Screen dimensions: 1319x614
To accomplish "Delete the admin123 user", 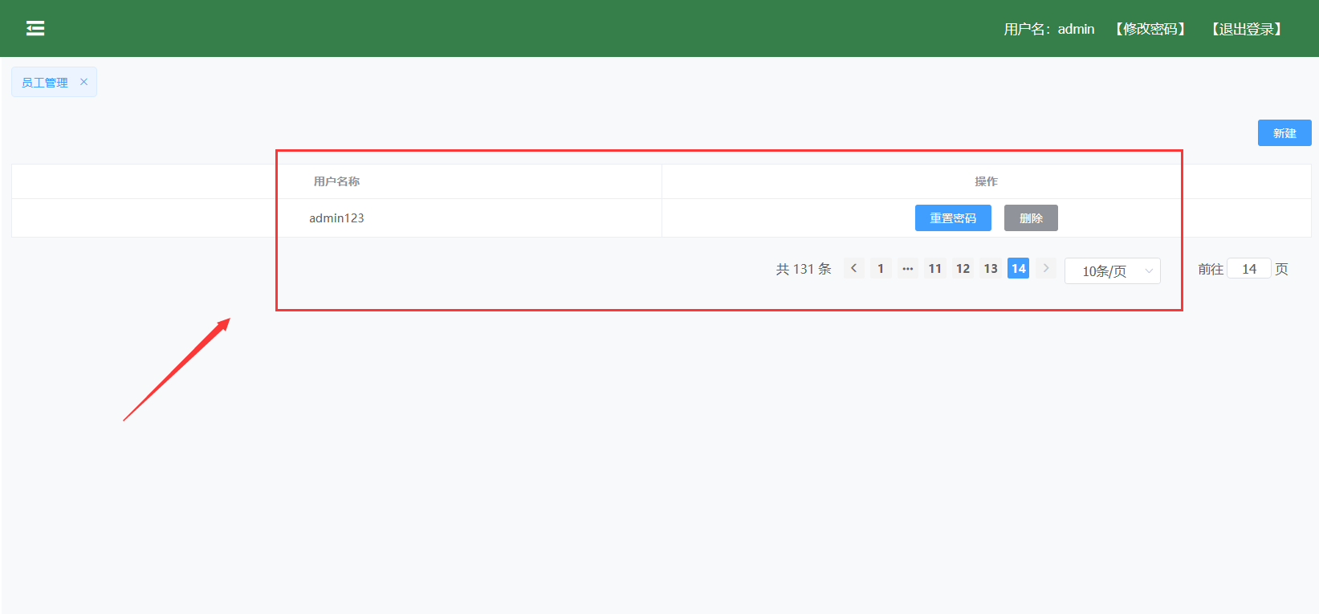I will (1031, 218).
